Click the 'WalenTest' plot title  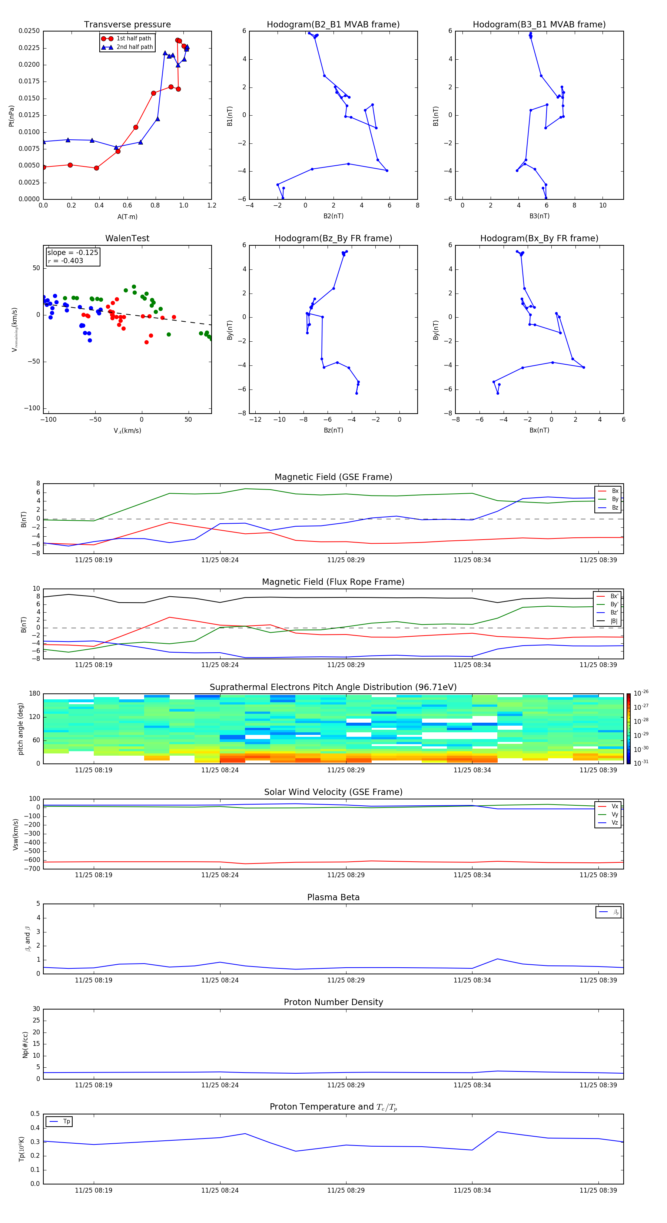pyautogui.click(x=127, y=238)
